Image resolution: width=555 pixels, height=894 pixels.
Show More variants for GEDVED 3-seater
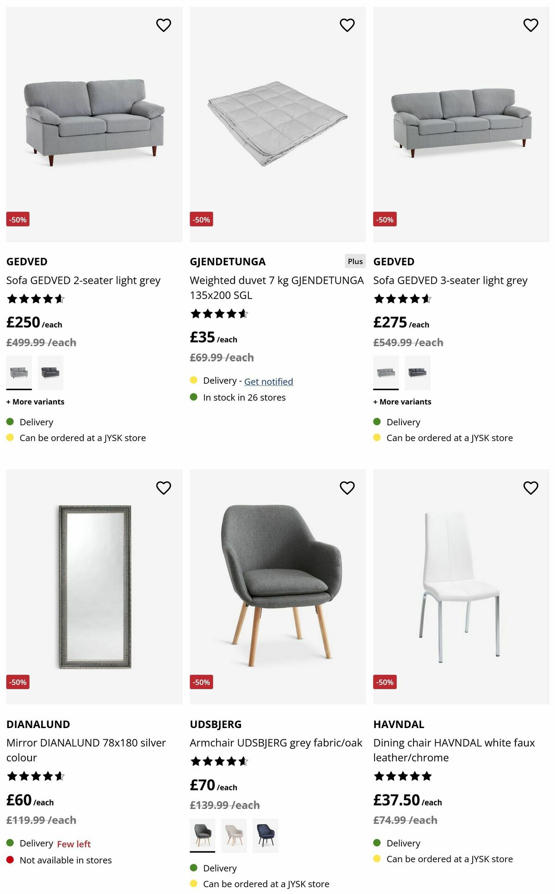click(x=402, y=402)
